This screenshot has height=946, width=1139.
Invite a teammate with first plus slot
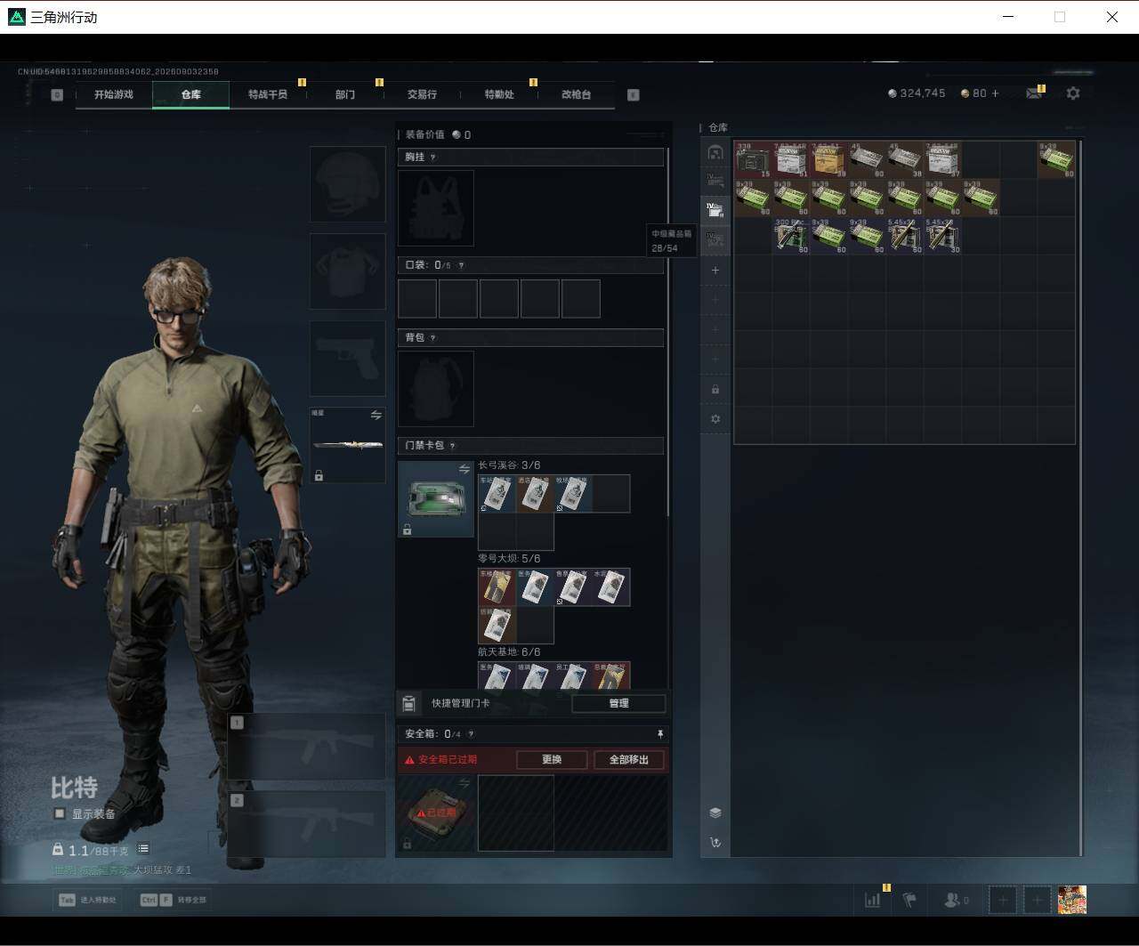pos(1003,901)
